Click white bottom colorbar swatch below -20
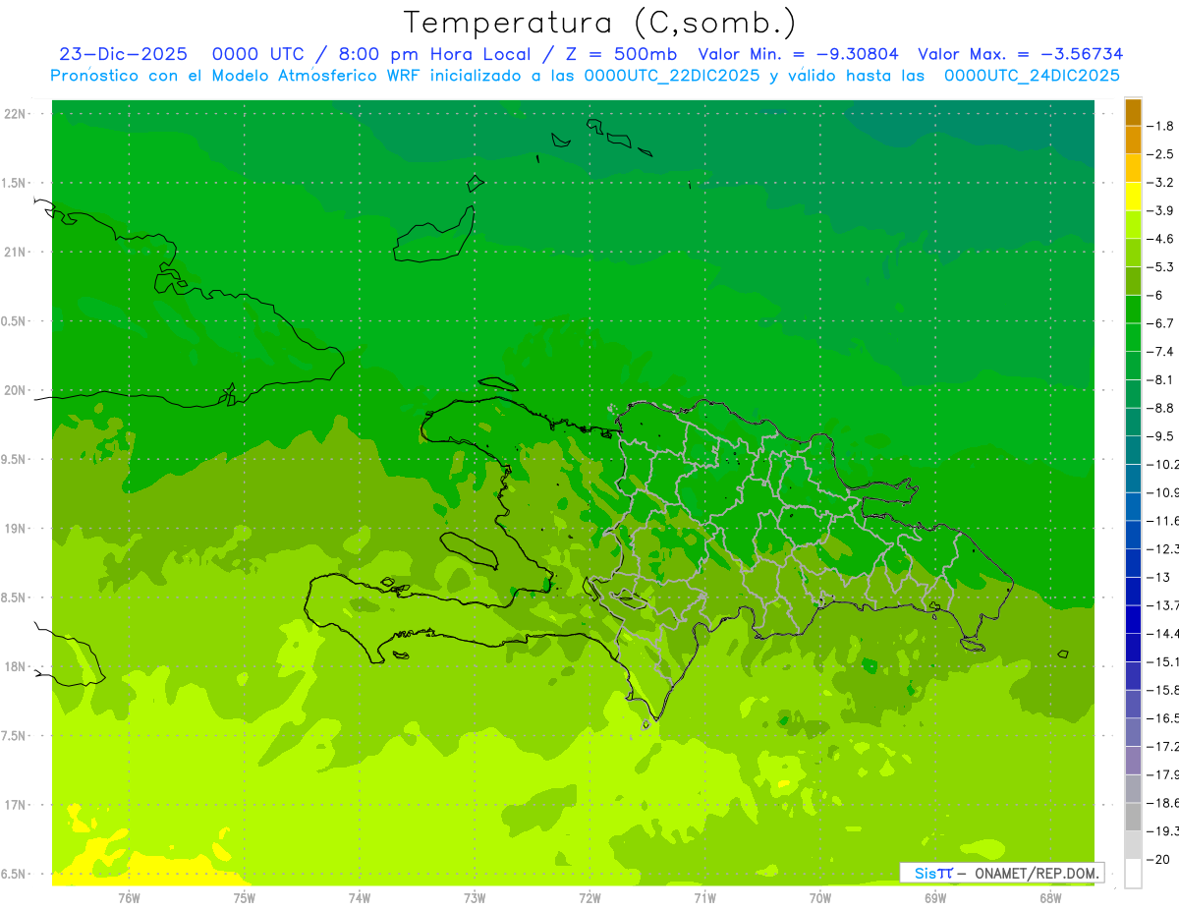Screen dimensions: 1179x911 pyautogui.click(x=1133, y=874)
